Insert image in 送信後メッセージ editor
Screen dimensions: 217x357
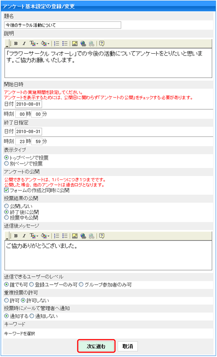tap(75, 236)
